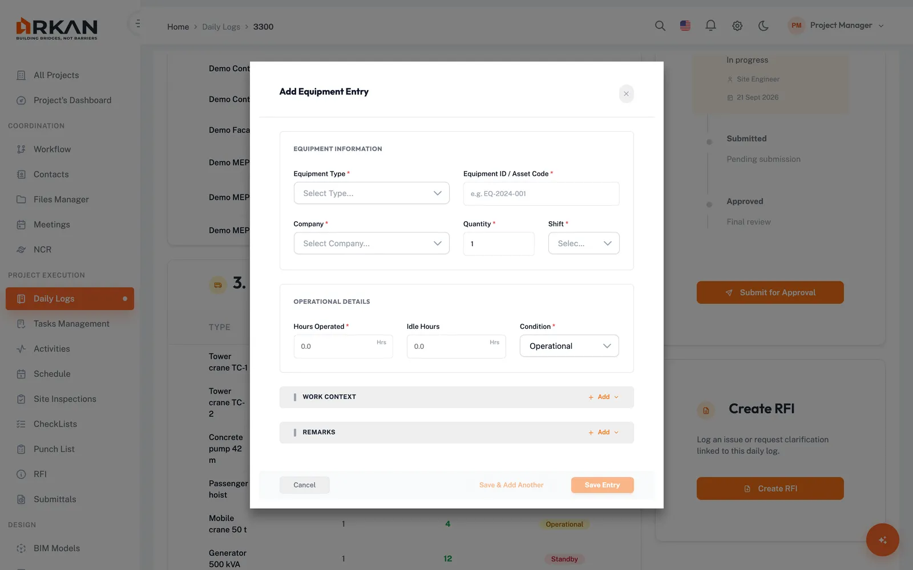The height and width of the screenshot is (570, 913).
Task: Open Files Manager
Action: [70, 199]
